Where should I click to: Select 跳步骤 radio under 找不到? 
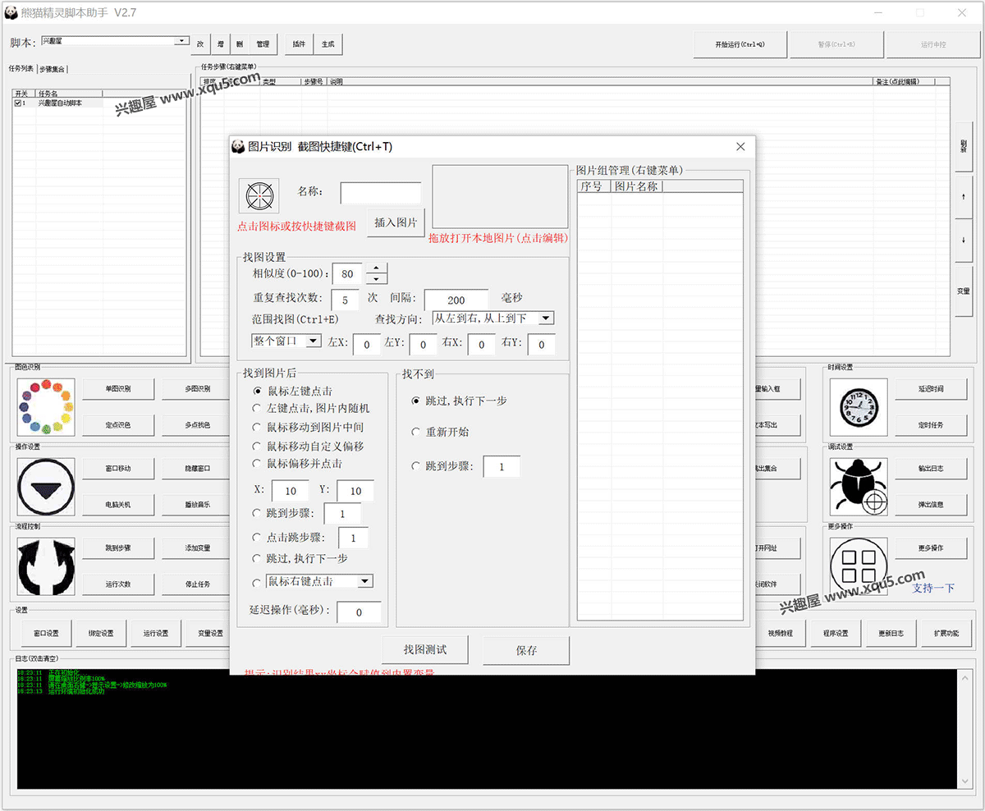415,466
